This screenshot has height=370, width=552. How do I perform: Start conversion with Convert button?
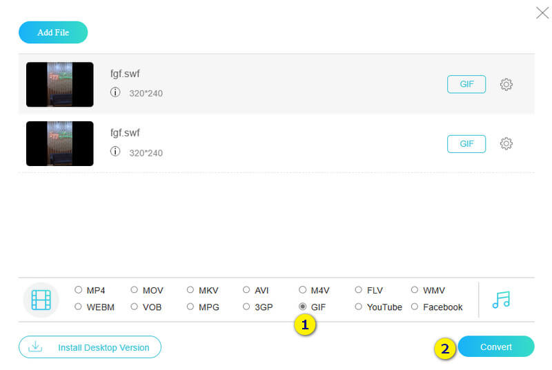(x=496, y=347)
